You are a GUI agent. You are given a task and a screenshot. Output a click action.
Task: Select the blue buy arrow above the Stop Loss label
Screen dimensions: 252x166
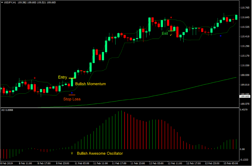click(x=72, y=93)
